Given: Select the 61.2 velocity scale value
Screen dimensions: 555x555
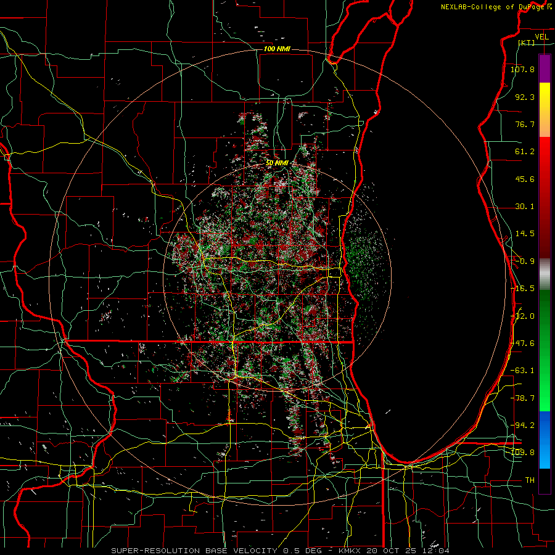Looking at the screenshot, I should tap(525, 152).
